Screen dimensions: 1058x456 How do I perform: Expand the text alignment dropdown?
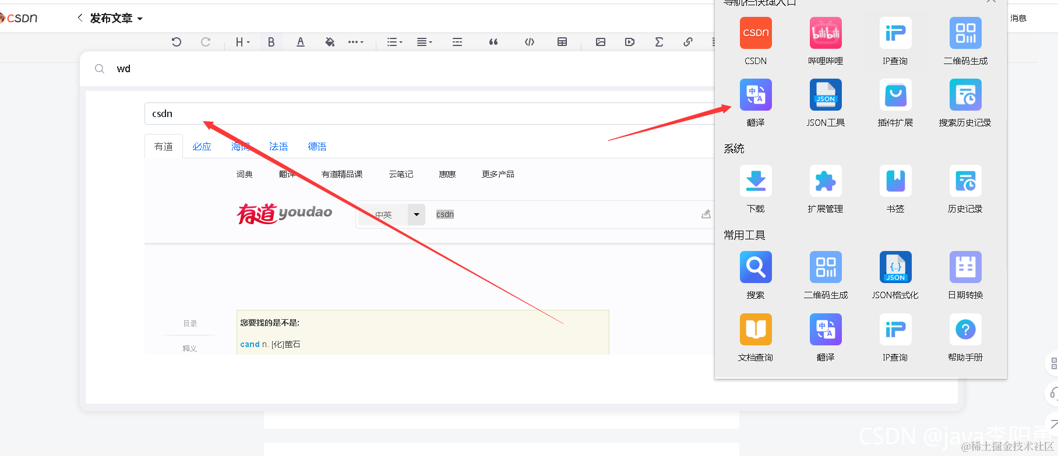pos(425,42)
